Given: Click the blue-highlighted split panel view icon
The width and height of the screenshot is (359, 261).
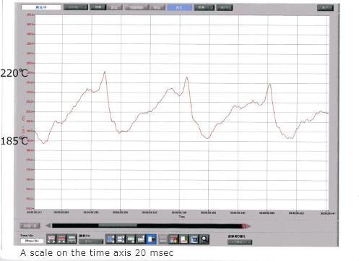Looking at the screenshot, I should point(151,239).
